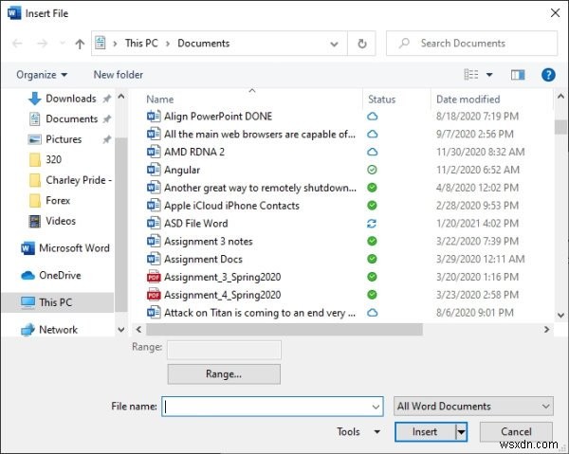The height and width of the screenshot is (454, 569).
Task: Click the OneDrive cloud icon
Action: tap(28, 275)
